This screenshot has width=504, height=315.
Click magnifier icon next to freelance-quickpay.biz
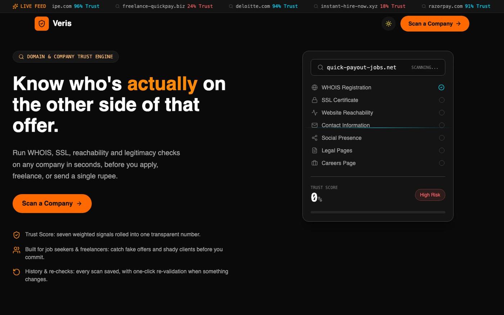117,6
